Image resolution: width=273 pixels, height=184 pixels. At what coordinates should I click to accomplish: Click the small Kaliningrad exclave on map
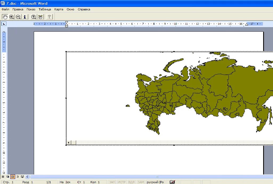point(128,106)
